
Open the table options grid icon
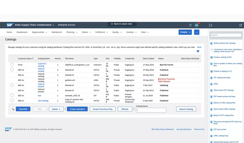point(198,51)
